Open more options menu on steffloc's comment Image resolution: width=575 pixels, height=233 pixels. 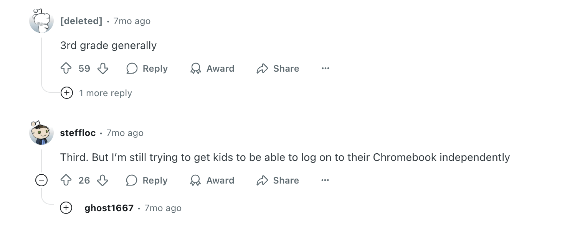pyautogui.click(x=326, y=180)
